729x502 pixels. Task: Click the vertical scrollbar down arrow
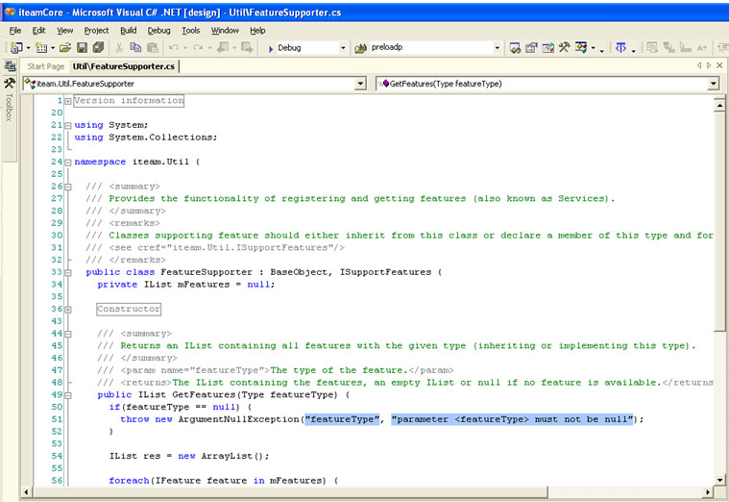(x=719, y=480)
